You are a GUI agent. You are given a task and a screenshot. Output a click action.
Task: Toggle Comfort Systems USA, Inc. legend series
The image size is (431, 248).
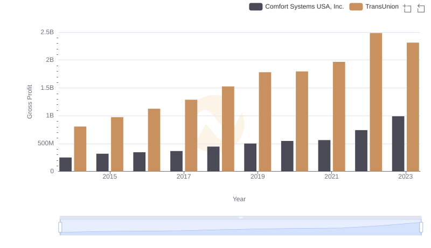coord(296,6)
